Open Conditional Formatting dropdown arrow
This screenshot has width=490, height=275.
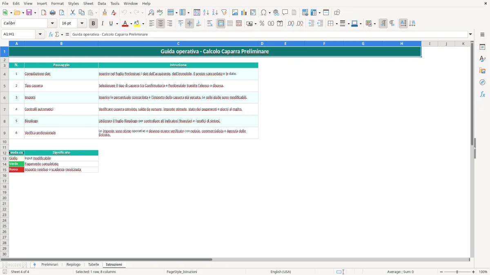[374, 24]
